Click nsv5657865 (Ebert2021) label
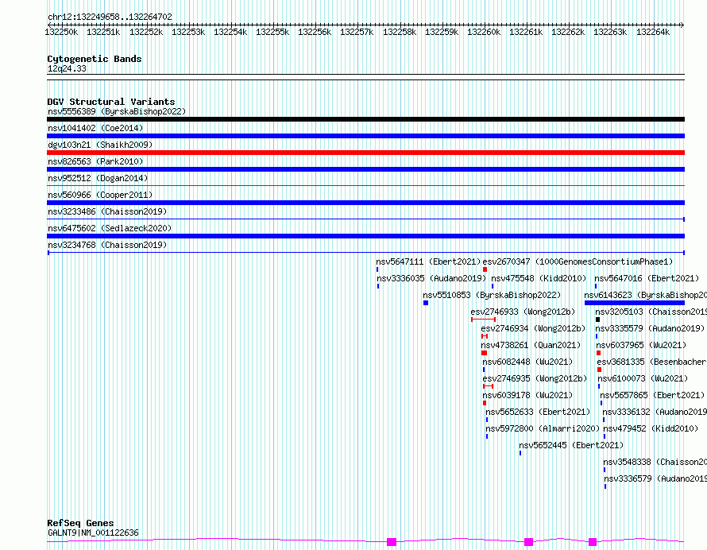 pyautogui.click(x=652, y=395)
